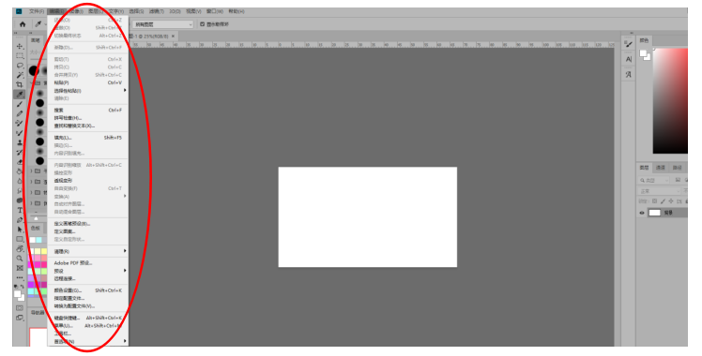
Task: Select the Zoom magnifier tool
Action: click(x=20, y=259)
